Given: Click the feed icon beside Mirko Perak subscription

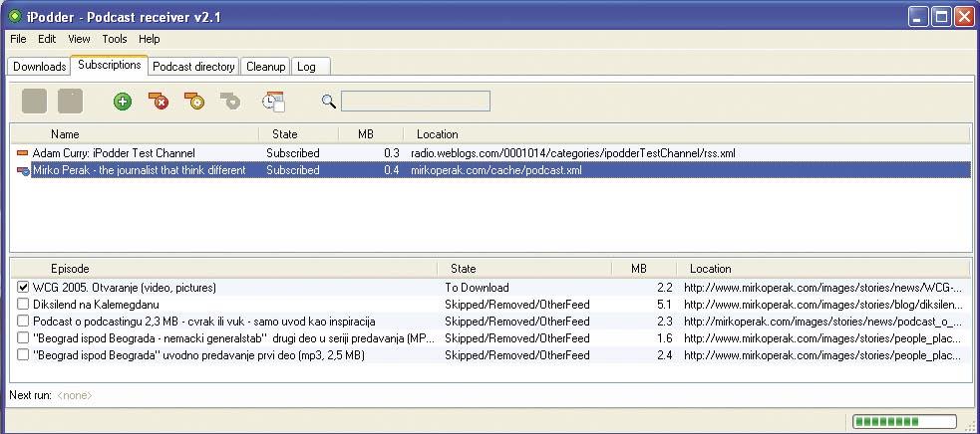Looking at the screenshot, I should click(23, 170).
